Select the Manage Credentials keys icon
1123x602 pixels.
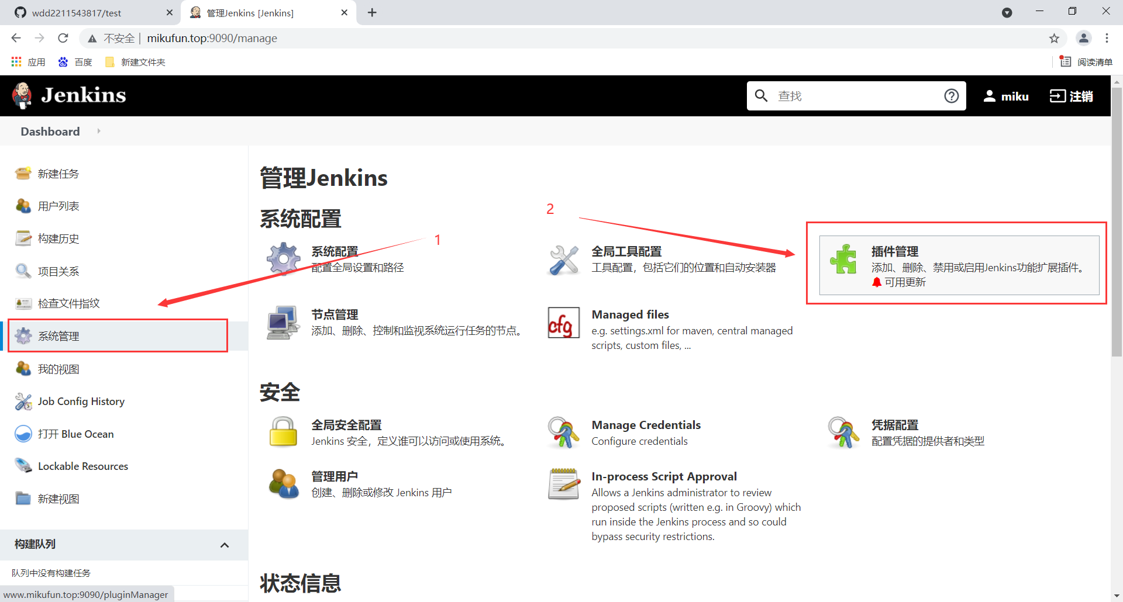(563, 433)
